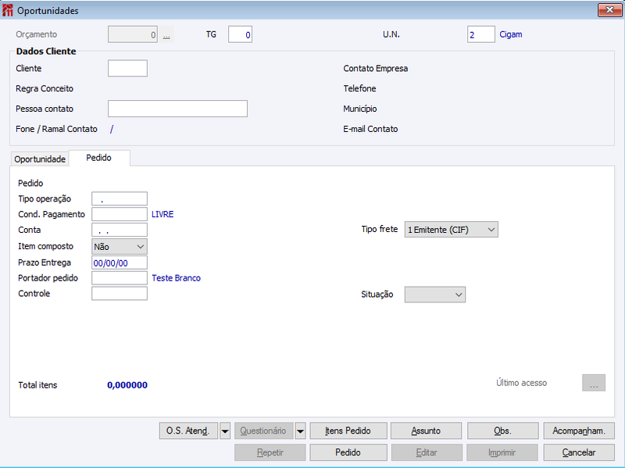Focus the Controle input field
Viewport: 625px width, 468px height.
click(x=120, y=294)
